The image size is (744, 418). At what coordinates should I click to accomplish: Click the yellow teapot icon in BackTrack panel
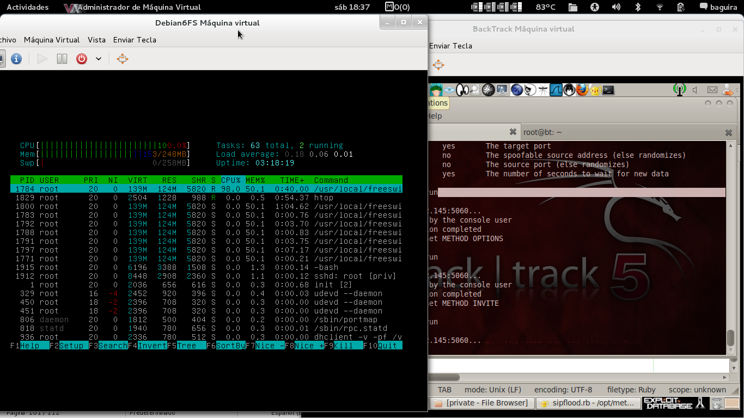pos(595,90)
